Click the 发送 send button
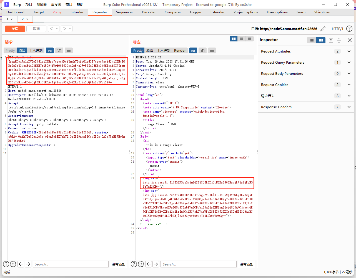This screenshot has height=278, width=356. pyautogui.click(x=15, y=29)
